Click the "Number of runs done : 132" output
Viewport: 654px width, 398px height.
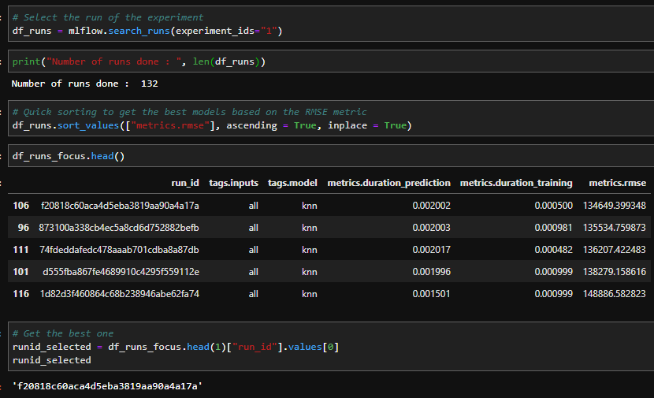(85, 84)
